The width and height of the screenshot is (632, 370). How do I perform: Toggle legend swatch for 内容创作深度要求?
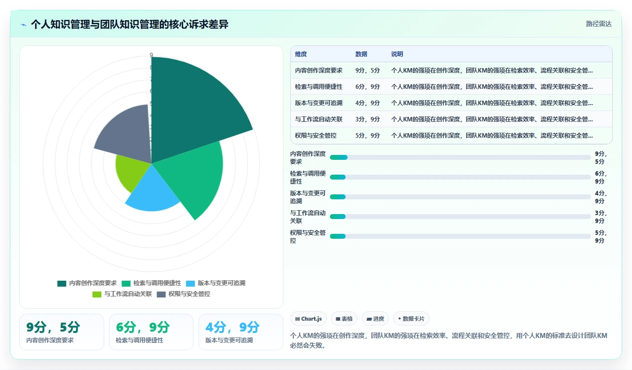point(62,283)
